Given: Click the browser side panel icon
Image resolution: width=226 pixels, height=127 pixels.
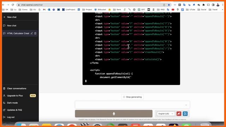Looking at the screenshot, I should point(213,5).
